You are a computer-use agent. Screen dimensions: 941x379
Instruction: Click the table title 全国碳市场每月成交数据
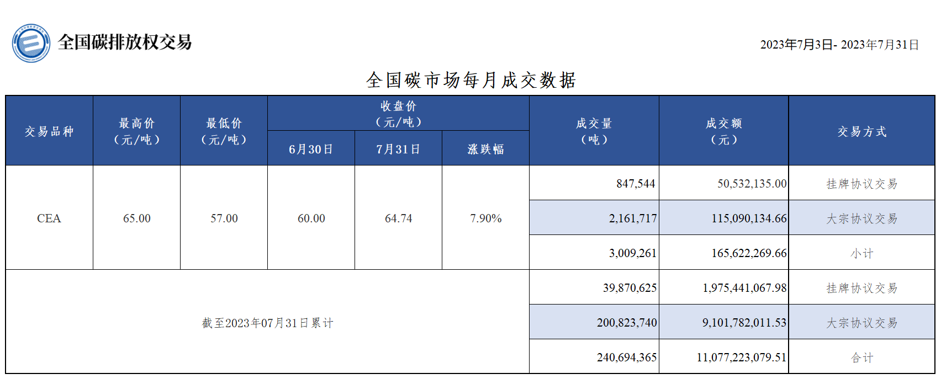pos(471,80)
